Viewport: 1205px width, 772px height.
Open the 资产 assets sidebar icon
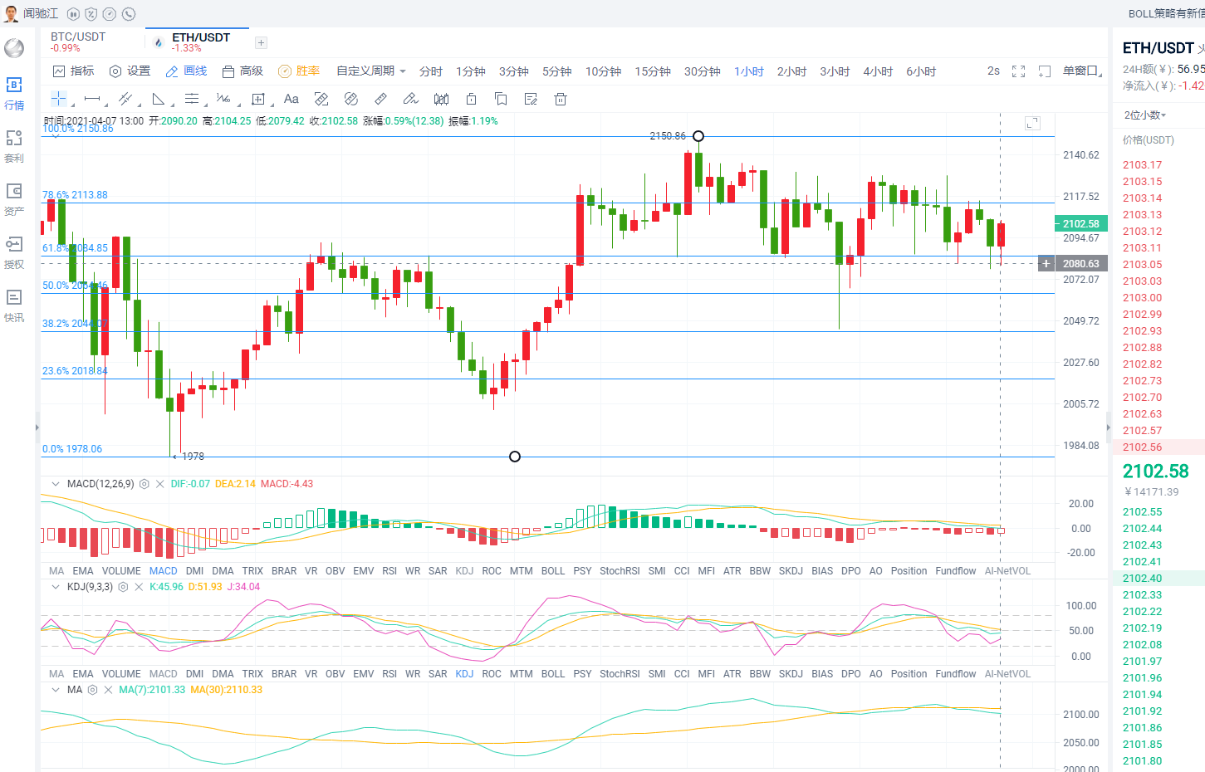14,199
